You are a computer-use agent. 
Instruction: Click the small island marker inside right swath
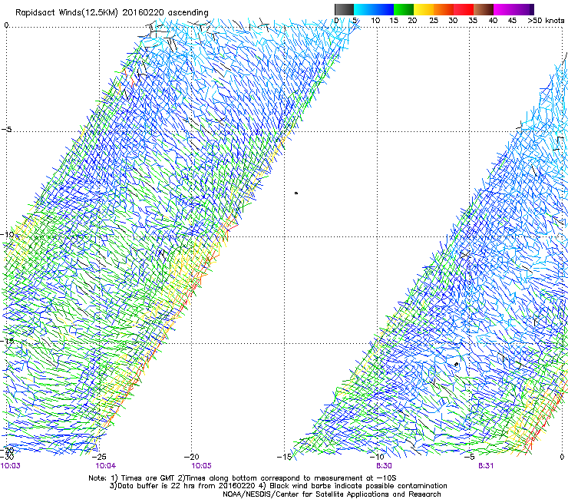click(x=456, y=364)
